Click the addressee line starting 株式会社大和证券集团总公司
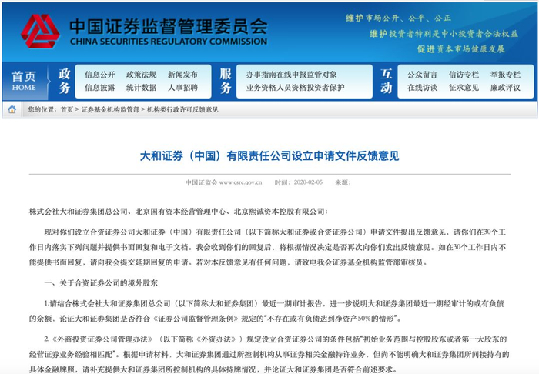The image size is (539, 374). coord(179,212)
